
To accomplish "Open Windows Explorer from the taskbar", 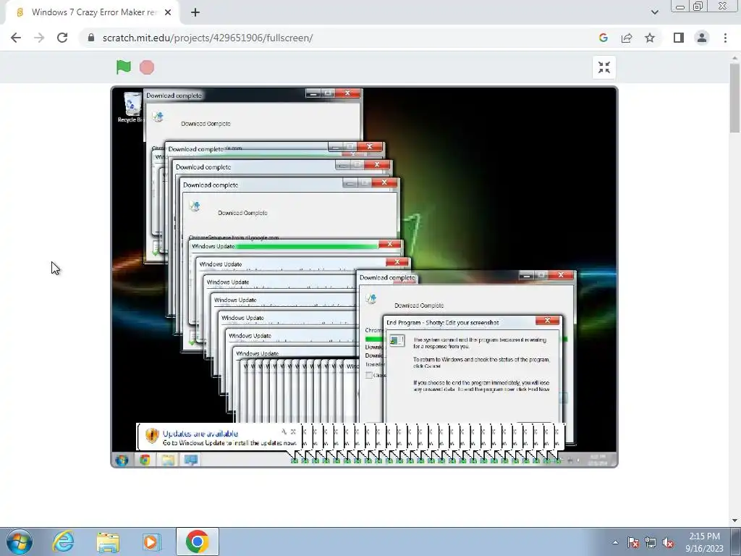I will click(x=108, y=542).
